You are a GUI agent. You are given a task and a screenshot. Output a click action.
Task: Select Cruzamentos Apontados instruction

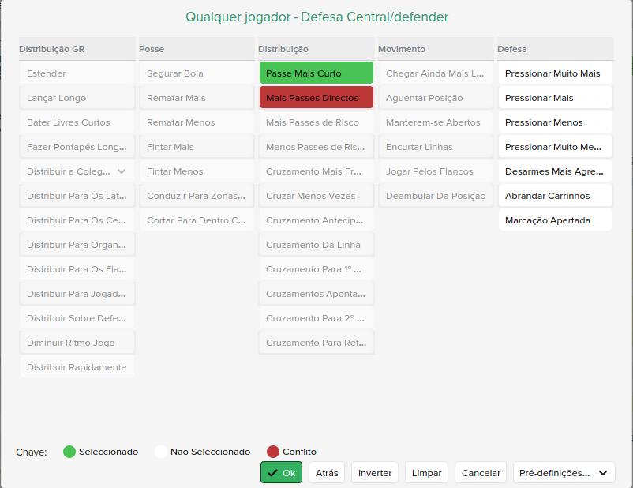[316, 294]
